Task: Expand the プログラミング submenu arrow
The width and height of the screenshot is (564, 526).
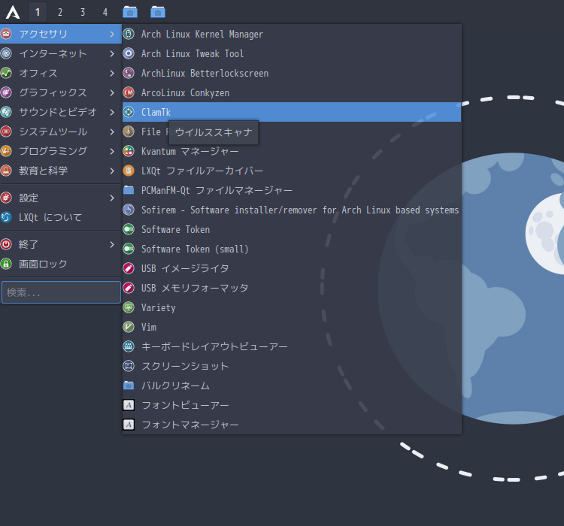Action: coord(112,151)
